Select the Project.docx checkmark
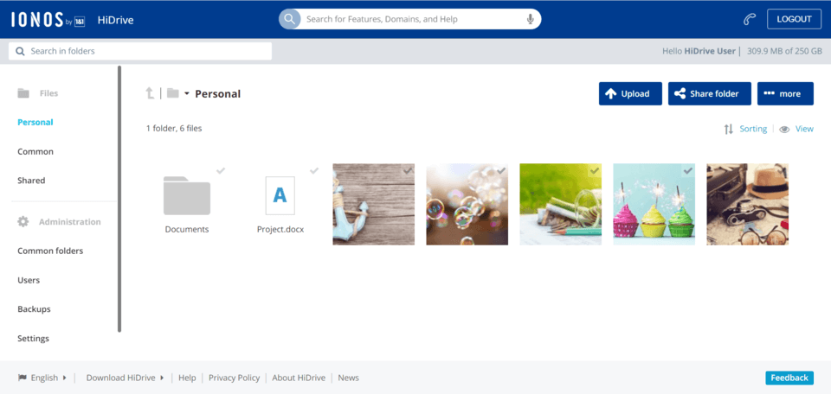831x394 pixels. click(314, 170)
